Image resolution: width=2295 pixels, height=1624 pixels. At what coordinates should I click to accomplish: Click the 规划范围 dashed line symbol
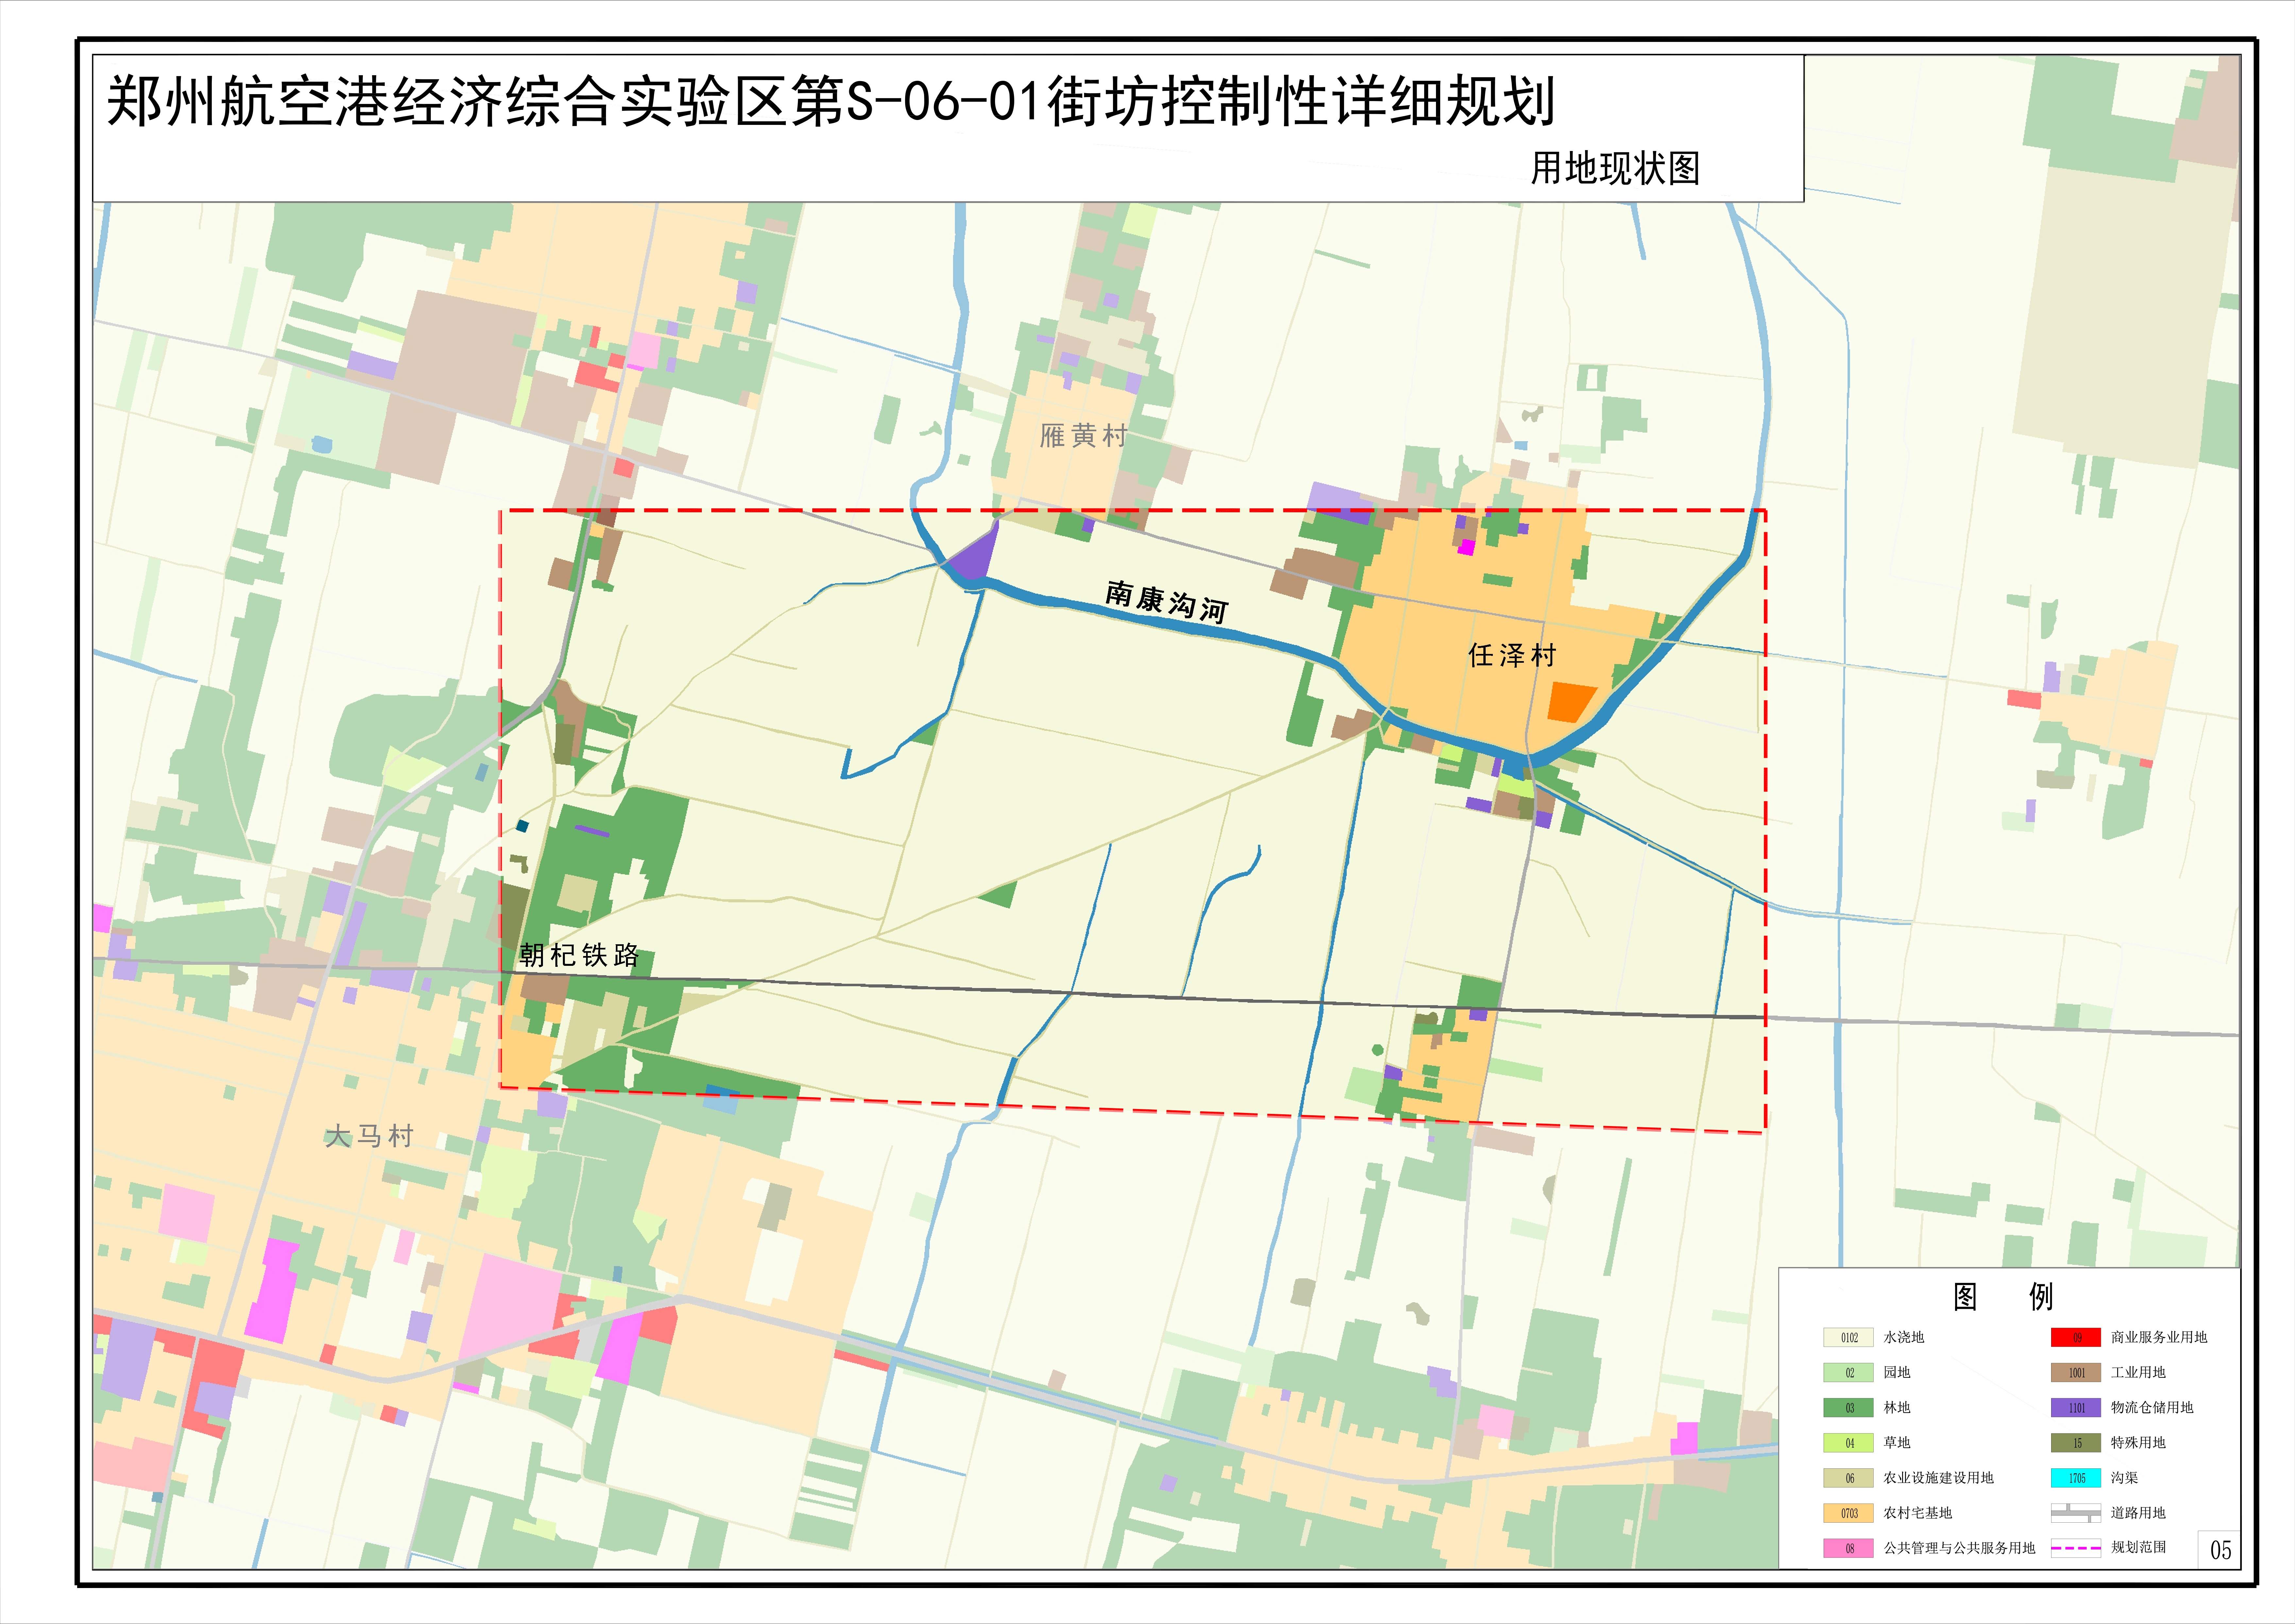click(2076, 1548)
